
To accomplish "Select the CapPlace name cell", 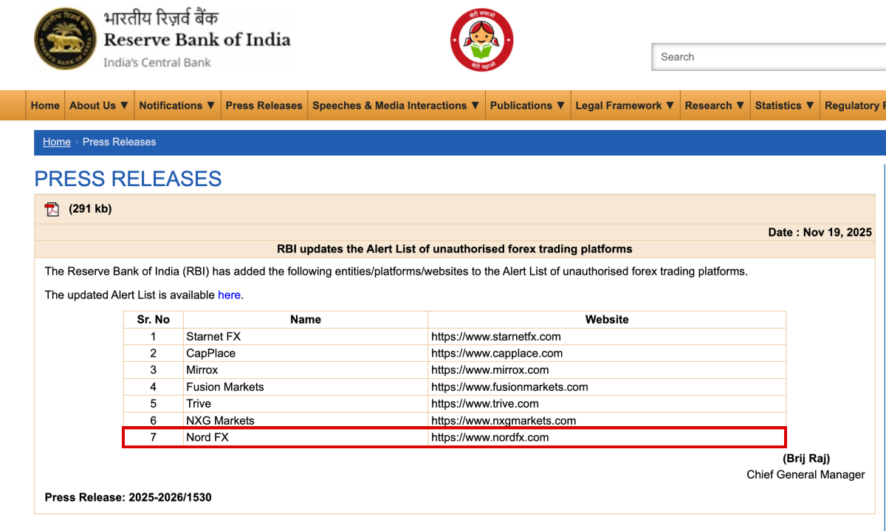I will pyautogui.click(x=306, y=353).
